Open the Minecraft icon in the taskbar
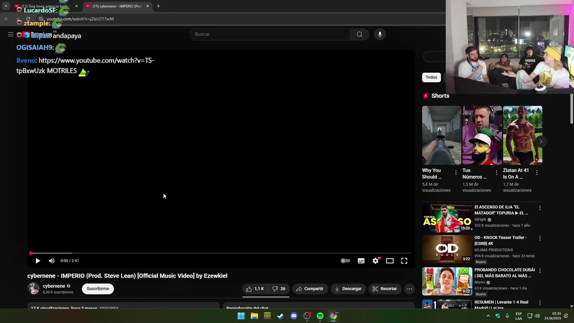This screenshot has height=323, width=574. tap(267, 316)
